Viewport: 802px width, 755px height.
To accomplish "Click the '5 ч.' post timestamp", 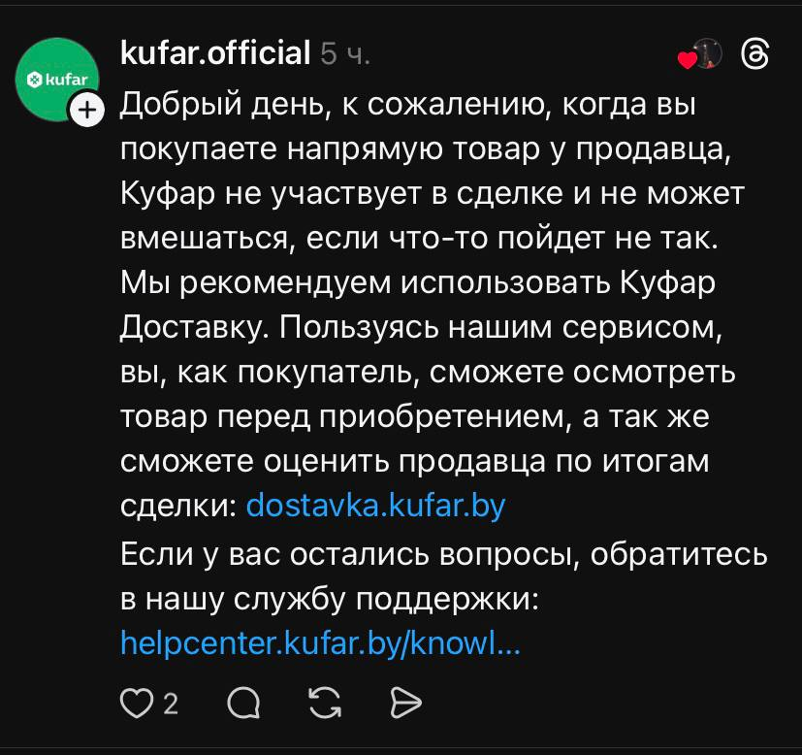I will [x=345, y=54].
